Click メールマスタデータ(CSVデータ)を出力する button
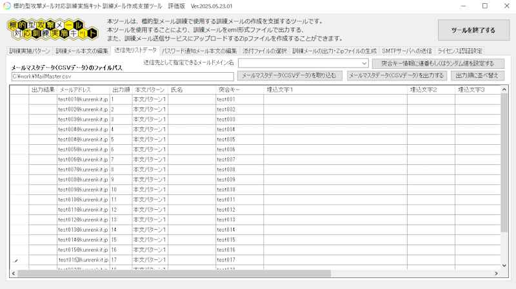This screenshot has width=516, height=289. click(x=397, y=75)
